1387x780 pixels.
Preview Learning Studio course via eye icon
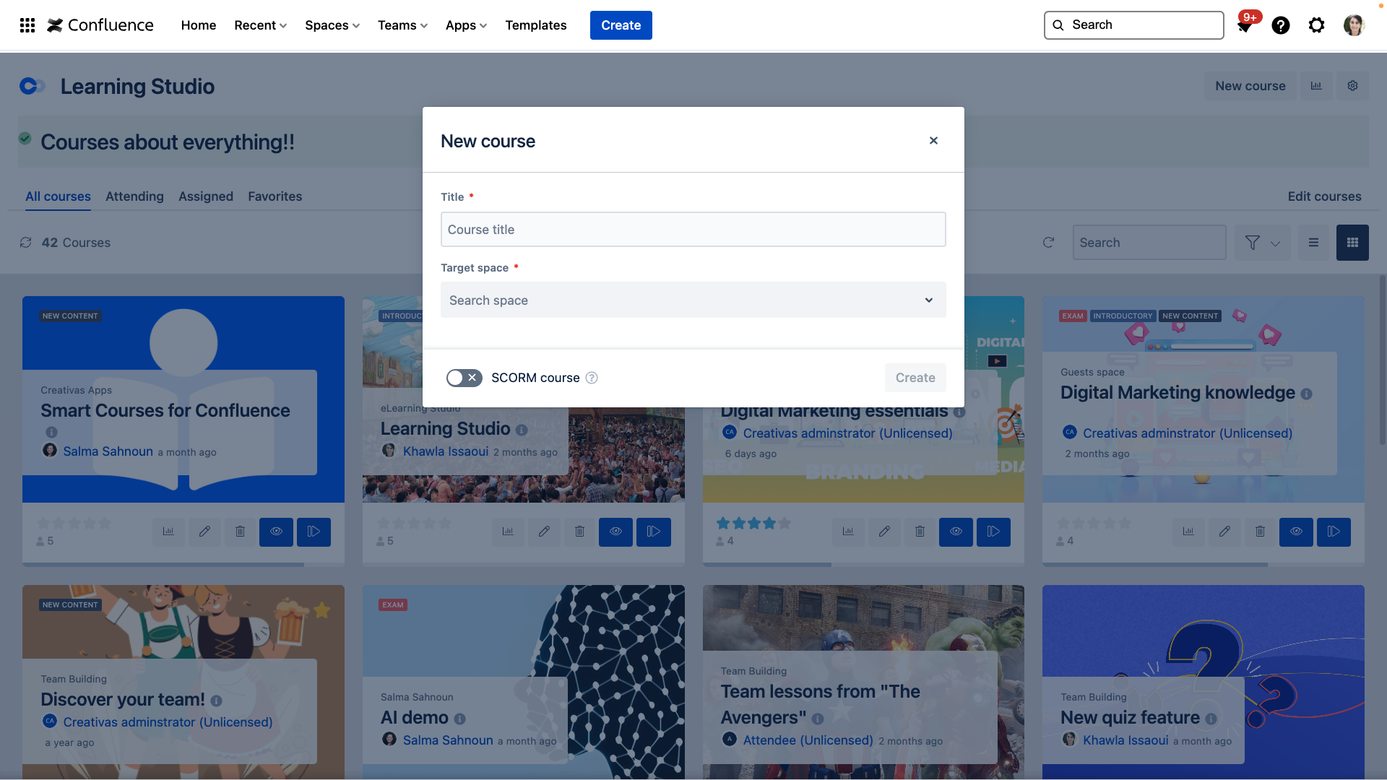(615, 532)
